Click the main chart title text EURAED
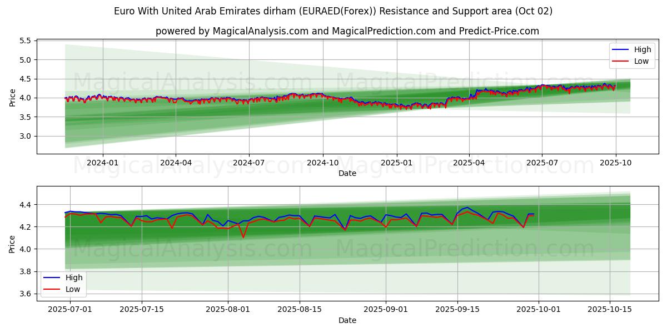The width and height of the screenshot is (667, 333). (333, 11)
